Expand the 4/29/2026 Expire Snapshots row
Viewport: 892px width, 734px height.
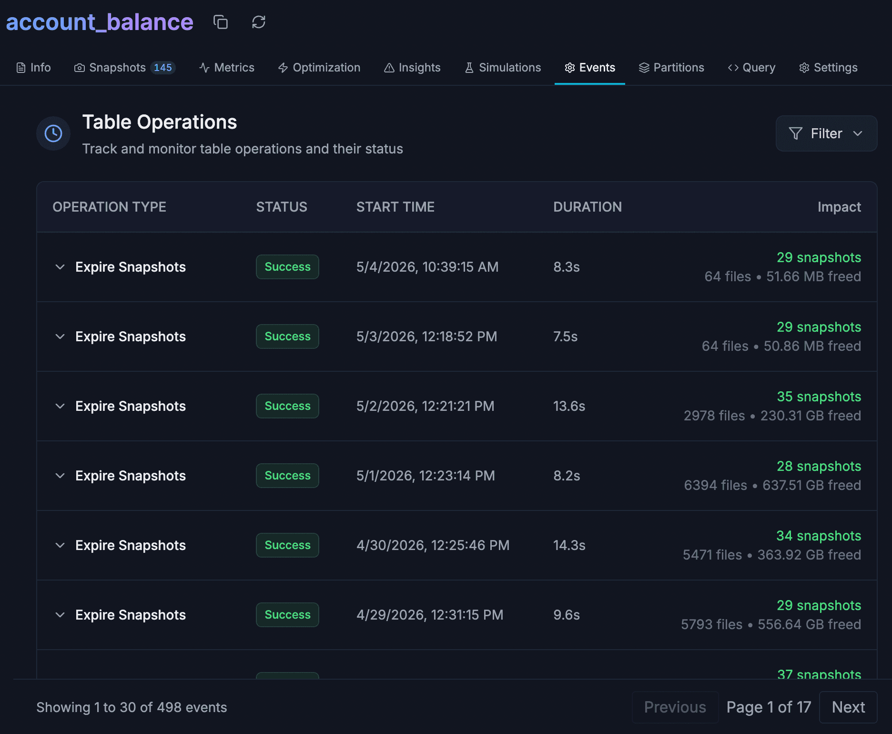coord(60,615)
